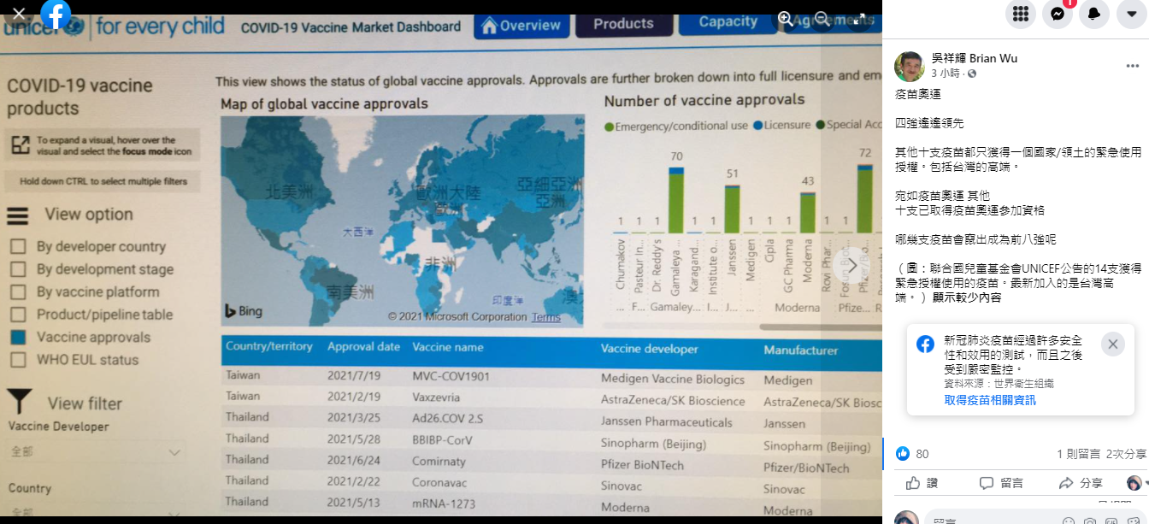This screenshot has width=1149, height=524.
Task: Check By developer country
Action: point(17,247)
